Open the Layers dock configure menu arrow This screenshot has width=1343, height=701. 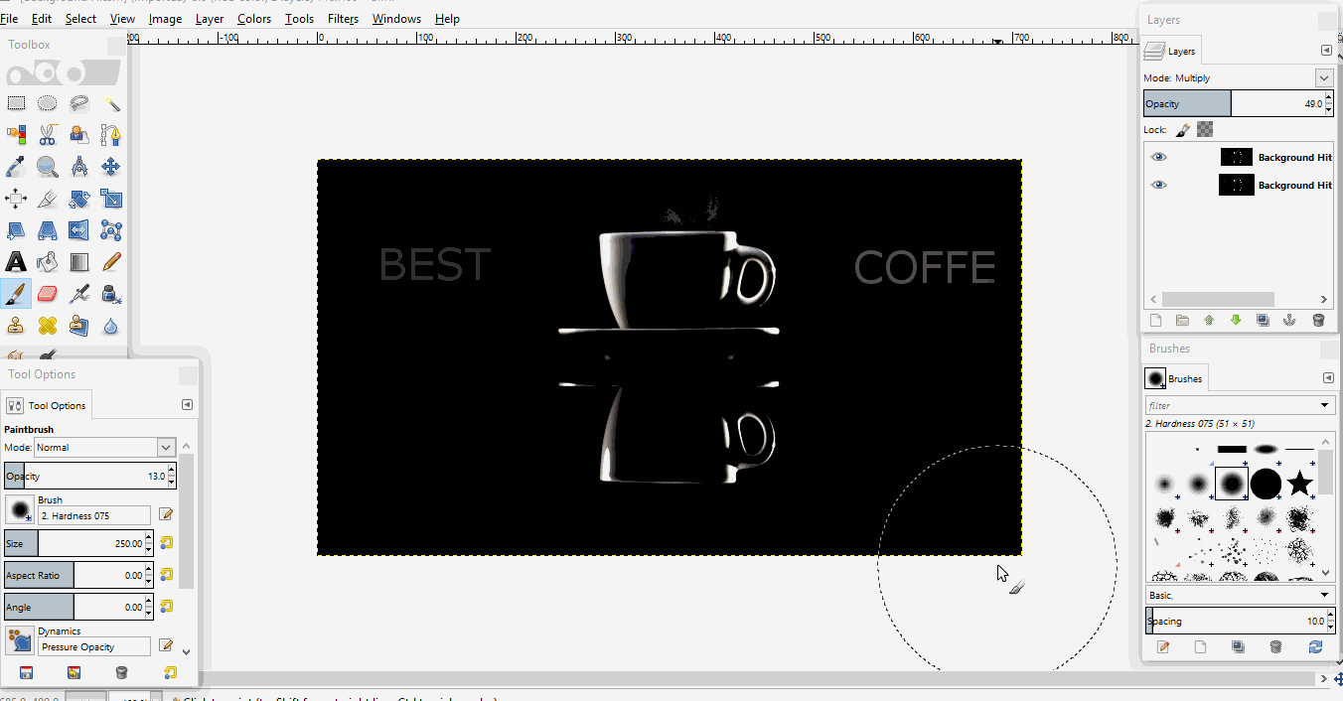click(1326, 51)
